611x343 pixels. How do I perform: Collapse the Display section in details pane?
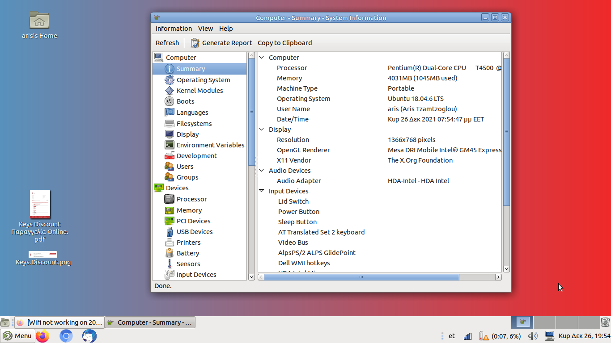[262, 130]
